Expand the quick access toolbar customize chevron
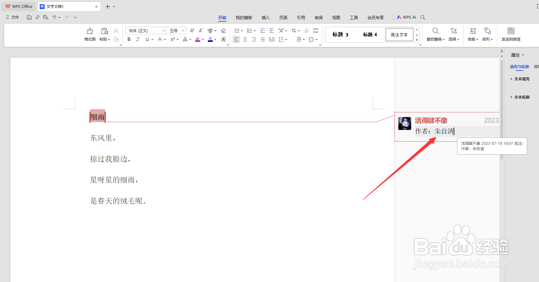This screenshot has width=539, height=282. (x=75, y=17)
